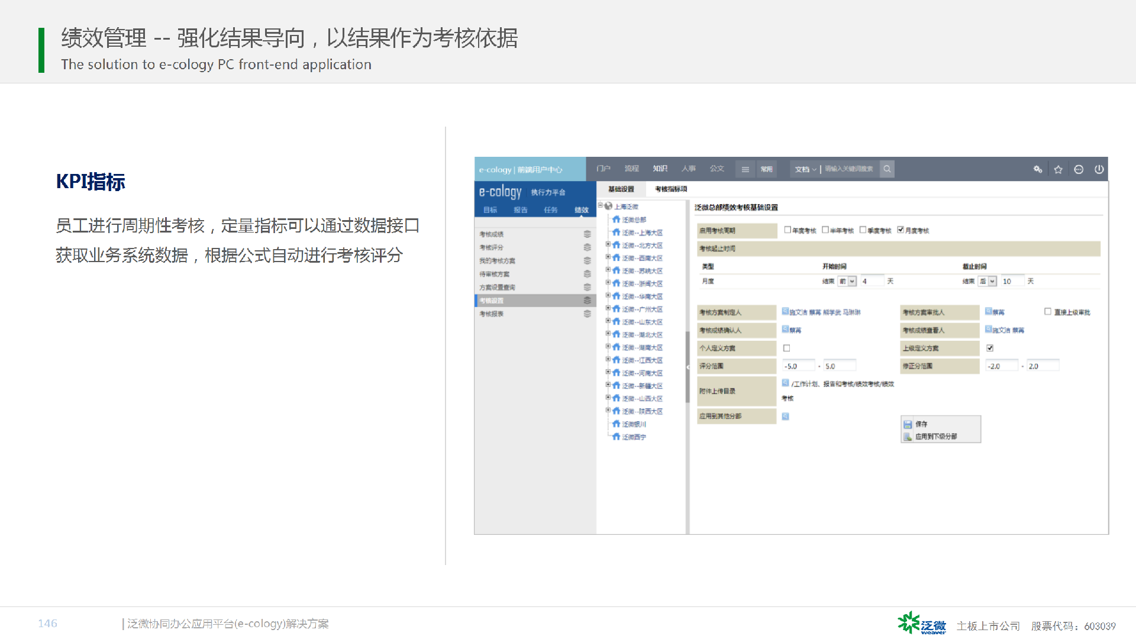Image resolution: width=1136 pixels, height=639 pixels.
Task: Click browse icon for 考核方案审批人
Action: 989,311
